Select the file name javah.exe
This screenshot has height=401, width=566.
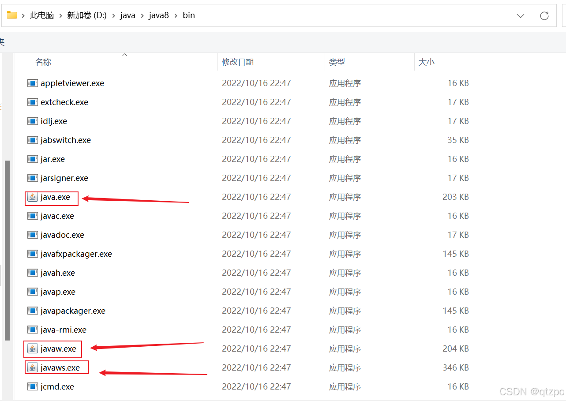pyautogui.click(x=58, y=273)
